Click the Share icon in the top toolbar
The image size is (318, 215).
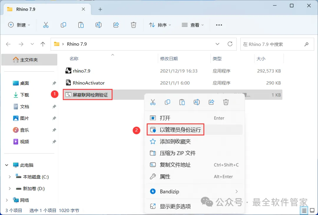tap(116, 25)
